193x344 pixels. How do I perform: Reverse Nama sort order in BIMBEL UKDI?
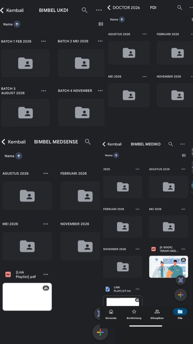[x=17, y=24]
